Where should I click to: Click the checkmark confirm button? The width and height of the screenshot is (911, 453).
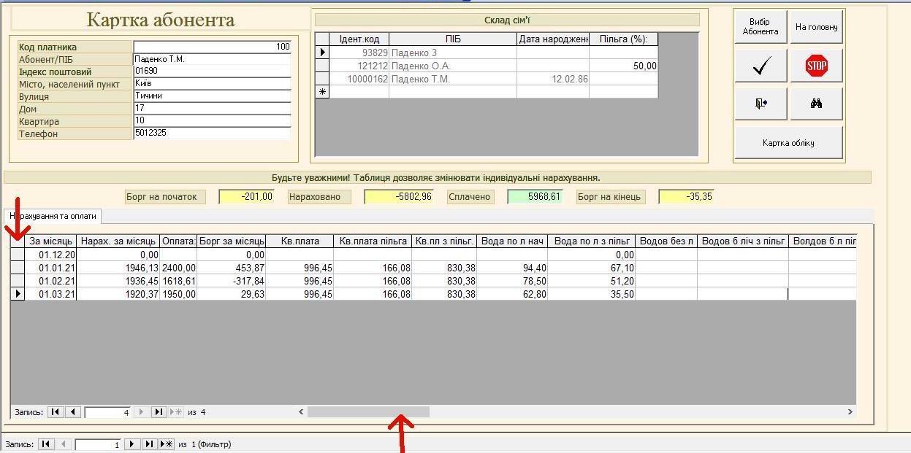(x=761, y=66)
